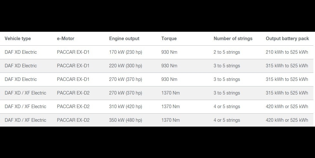Click the Engine output column header
315x158 pixels.
click(x=124, y=39)
